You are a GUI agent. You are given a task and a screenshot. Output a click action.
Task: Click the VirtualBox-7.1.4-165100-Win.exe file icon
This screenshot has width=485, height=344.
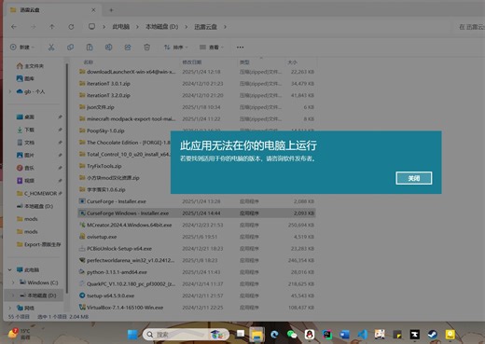coord(82,308)
